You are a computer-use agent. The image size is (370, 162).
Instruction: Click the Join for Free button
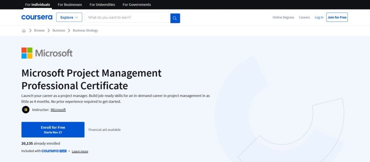pos(337,17)
